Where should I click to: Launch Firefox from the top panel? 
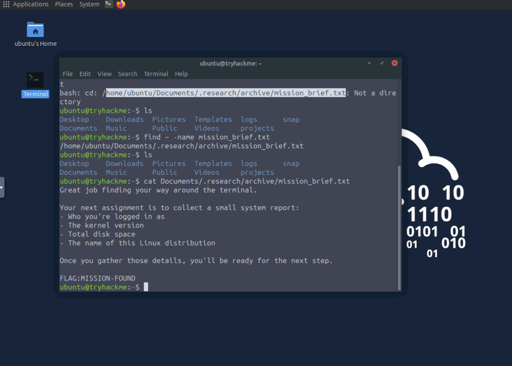[x=120, y=4]
